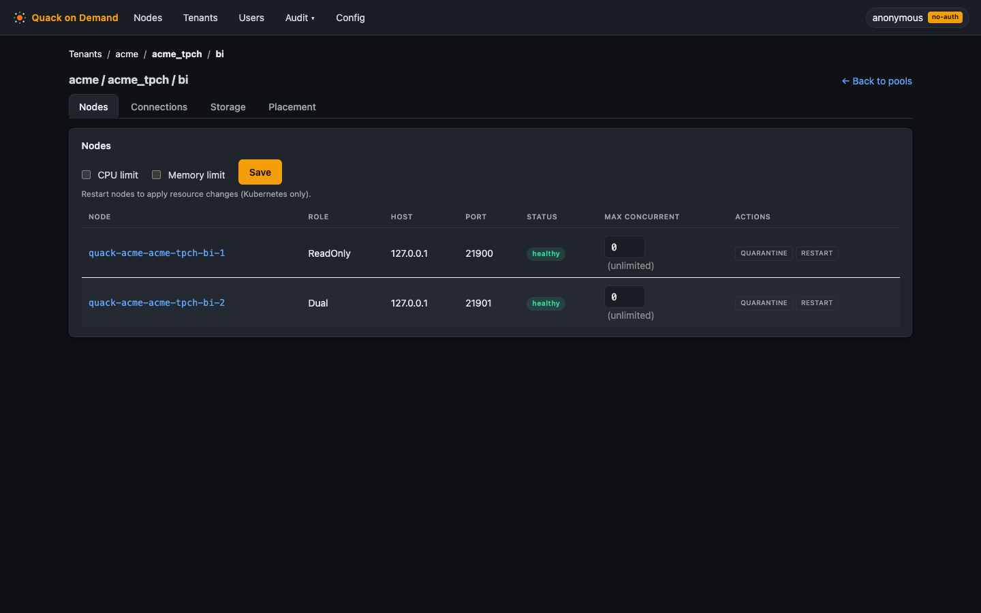Click the orange Save button
The width and height of the screenshot is (981, 613).
(260, 172)
